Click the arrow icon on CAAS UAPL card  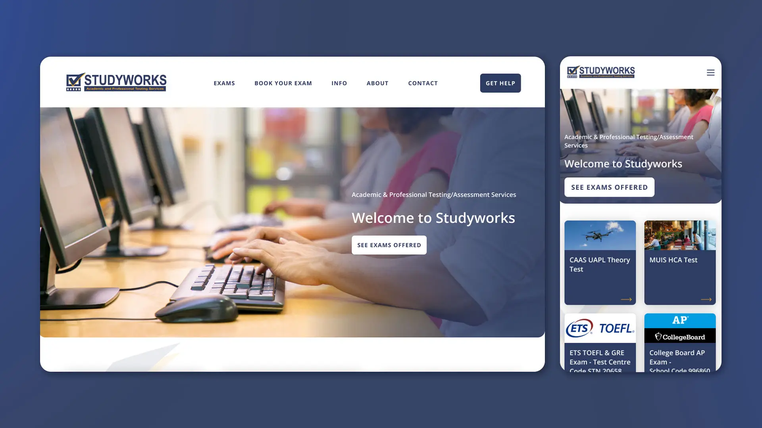point(626,298)
